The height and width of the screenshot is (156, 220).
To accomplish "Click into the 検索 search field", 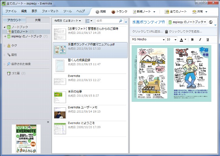I will (x=107, y=21).
